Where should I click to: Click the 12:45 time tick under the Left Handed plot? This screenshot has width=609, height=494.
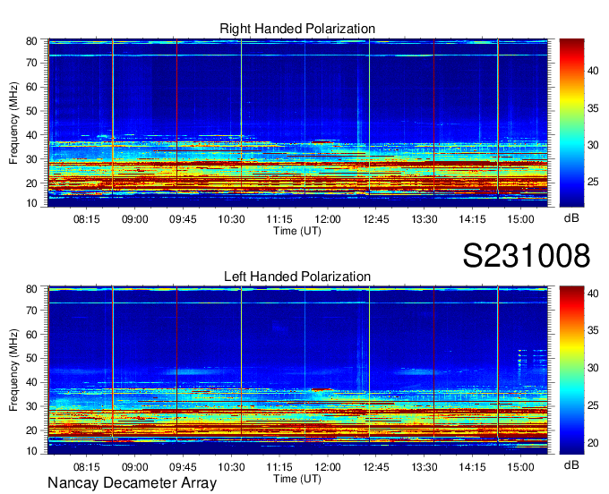point(376,467)
